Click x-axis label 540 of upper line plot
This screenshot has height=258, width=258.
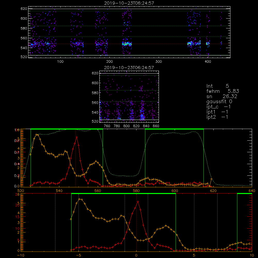[59, 191]
